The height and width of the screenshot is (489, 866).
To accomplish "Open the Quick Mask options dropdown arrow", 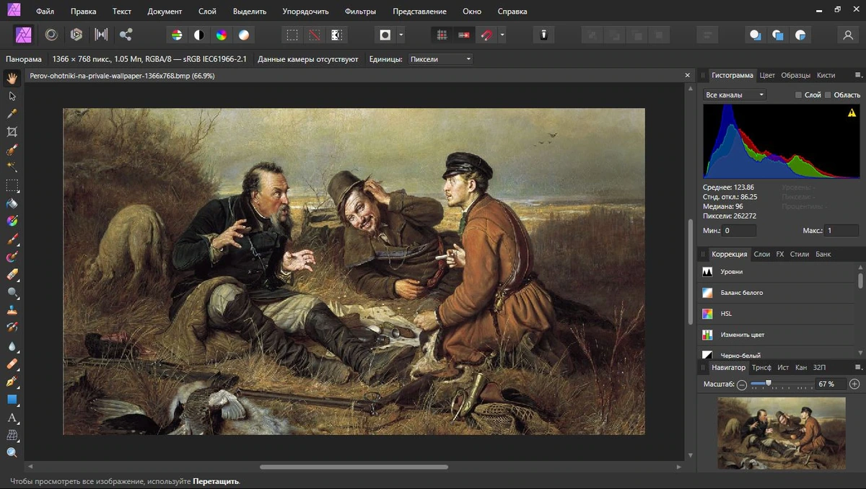I will (x=401, y=34).
